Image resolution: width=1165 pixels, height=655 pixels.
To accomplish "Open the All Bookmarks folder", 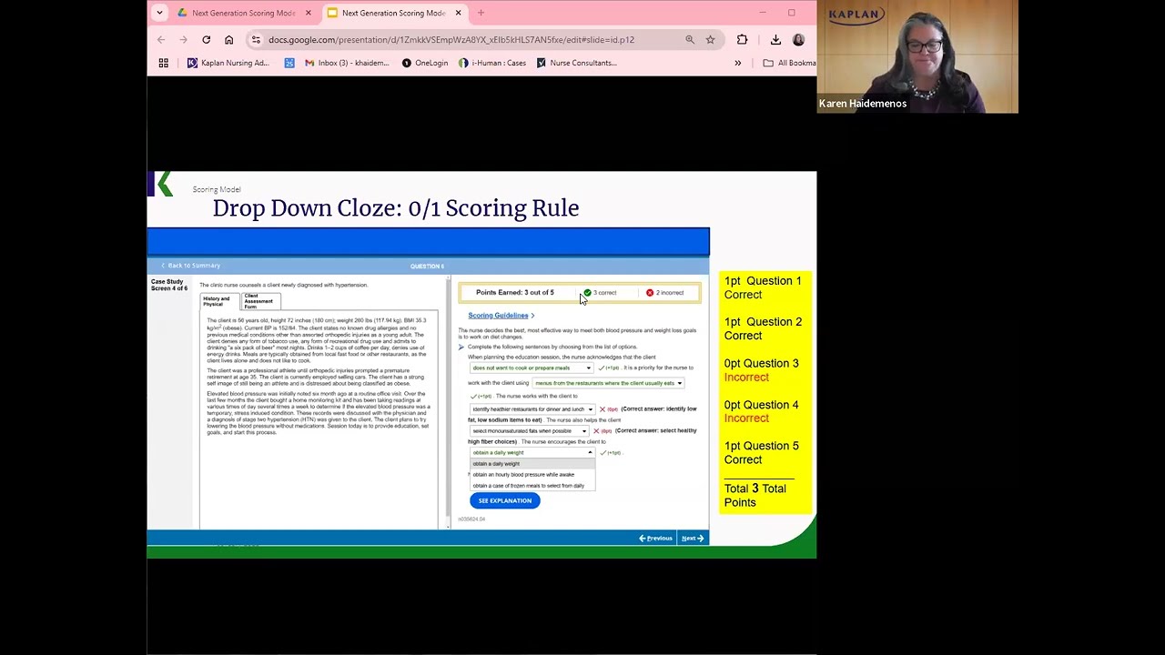I will click(789, 63).
